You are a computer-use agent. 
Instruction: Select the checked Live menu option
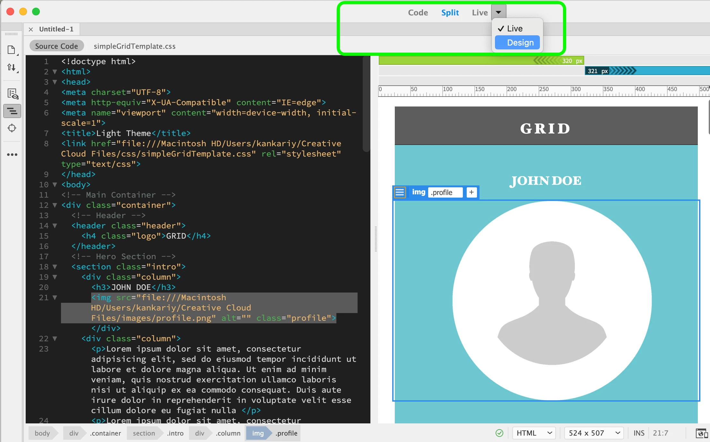515,29
